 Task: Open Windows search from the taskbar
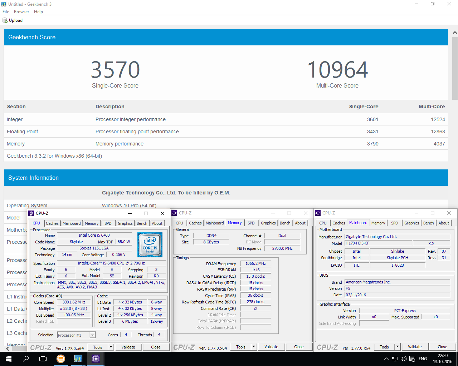tap(26, 359)
